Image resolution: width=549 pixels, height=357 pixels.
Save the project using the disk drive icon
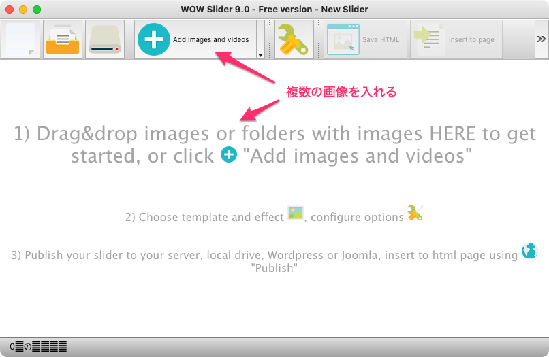coord(104,39)
